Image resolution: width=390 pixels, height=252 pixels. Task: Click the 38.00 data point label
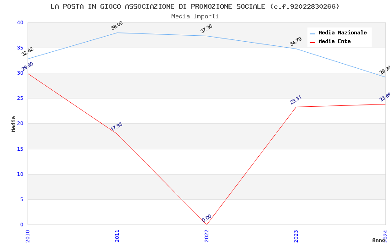tap(117, 26)
